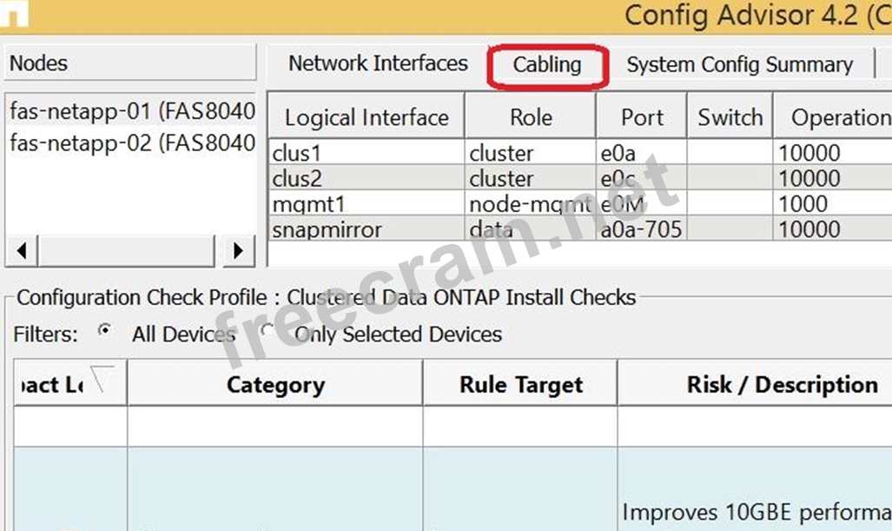Select the All Devices filter
The width and height of the screenshot is (892, 531).
(104, 330)
